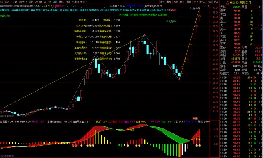Switch chart to 60分钟 period
The height and width of the screenshot is (158, 263).
point(47,2)
